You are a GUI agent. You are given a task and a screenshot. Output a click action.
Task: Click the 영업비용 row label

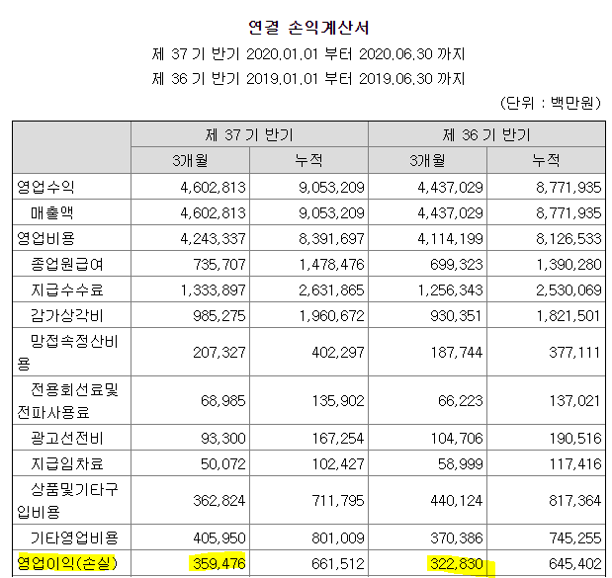45,238
